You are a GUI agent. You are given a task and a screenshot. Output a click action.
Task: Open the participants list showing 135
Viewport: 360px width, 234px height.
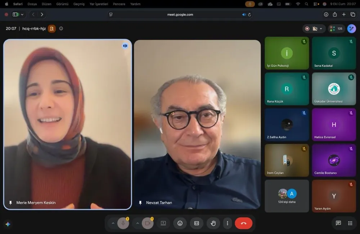[x=337, y=29]
